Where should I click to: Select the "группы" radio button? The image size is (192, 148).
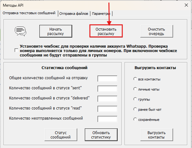click(x=135, y=99)
